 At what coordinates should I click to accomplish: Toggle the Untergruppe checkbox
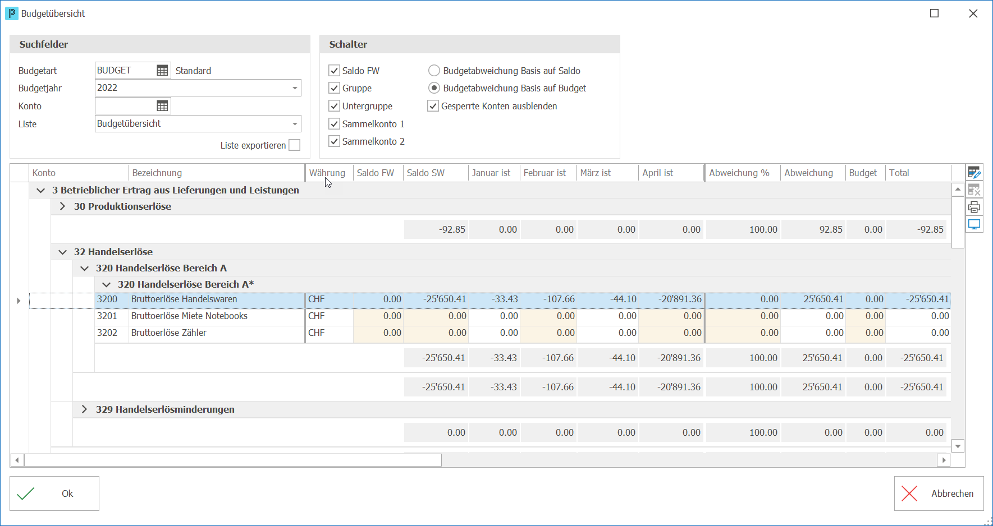click(x=335, y=106)
